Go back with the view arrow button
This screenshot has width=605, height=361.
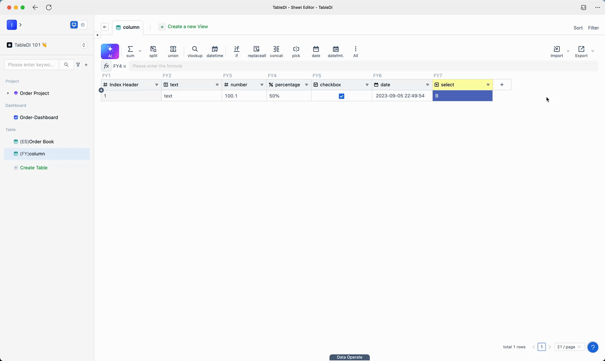click(x=105, y=27)
